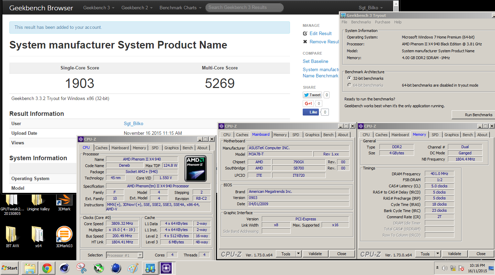Switch to Bench tab in leftmost CPU-Z window

pos(188,148)
